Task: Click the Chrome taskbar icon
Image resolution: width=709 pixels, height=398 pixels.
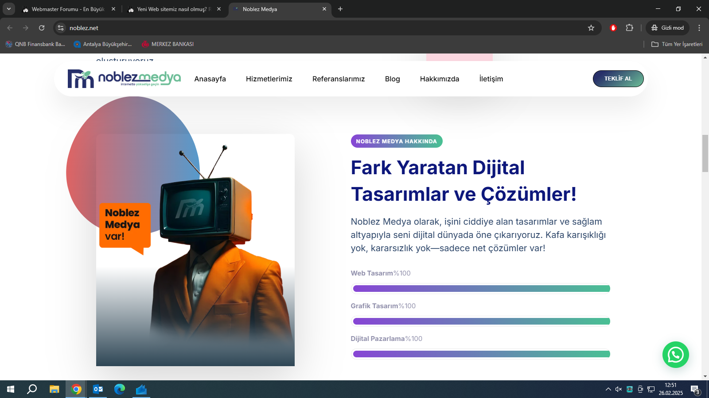Action: (76, 389)
